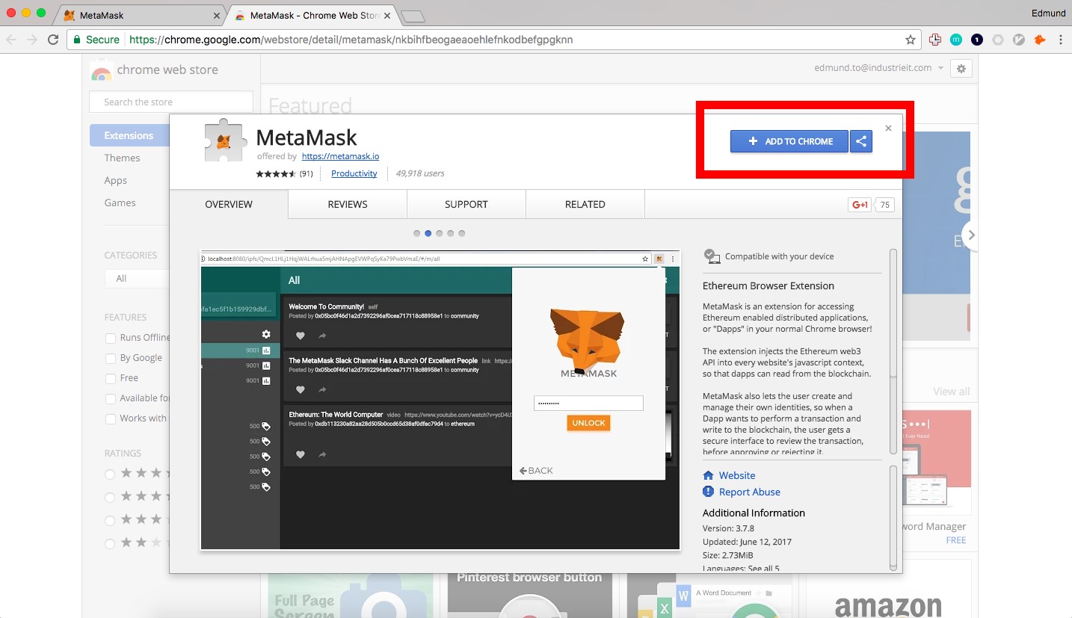The width and height of the screenshot is (1072, 618).
Task: Select Themes in the store sidebar
Action: pyautogui.click(x=123, y=158)
